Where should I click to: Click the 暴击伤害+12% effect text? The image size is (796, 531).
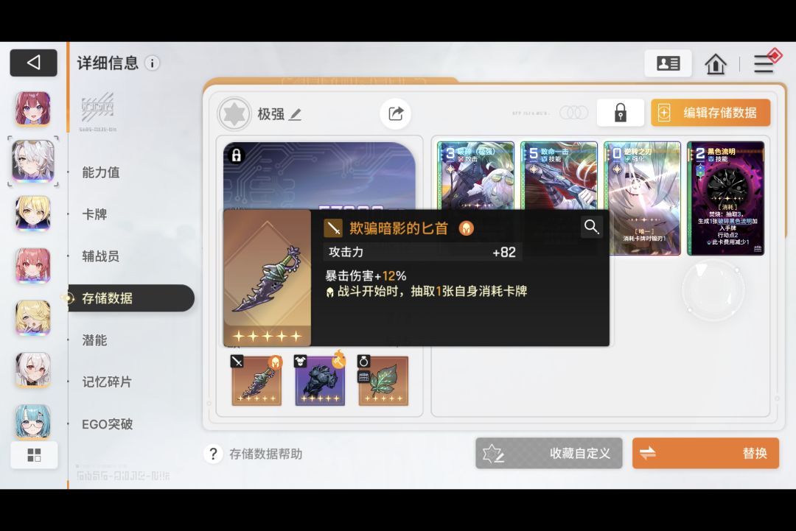[366, 276]
